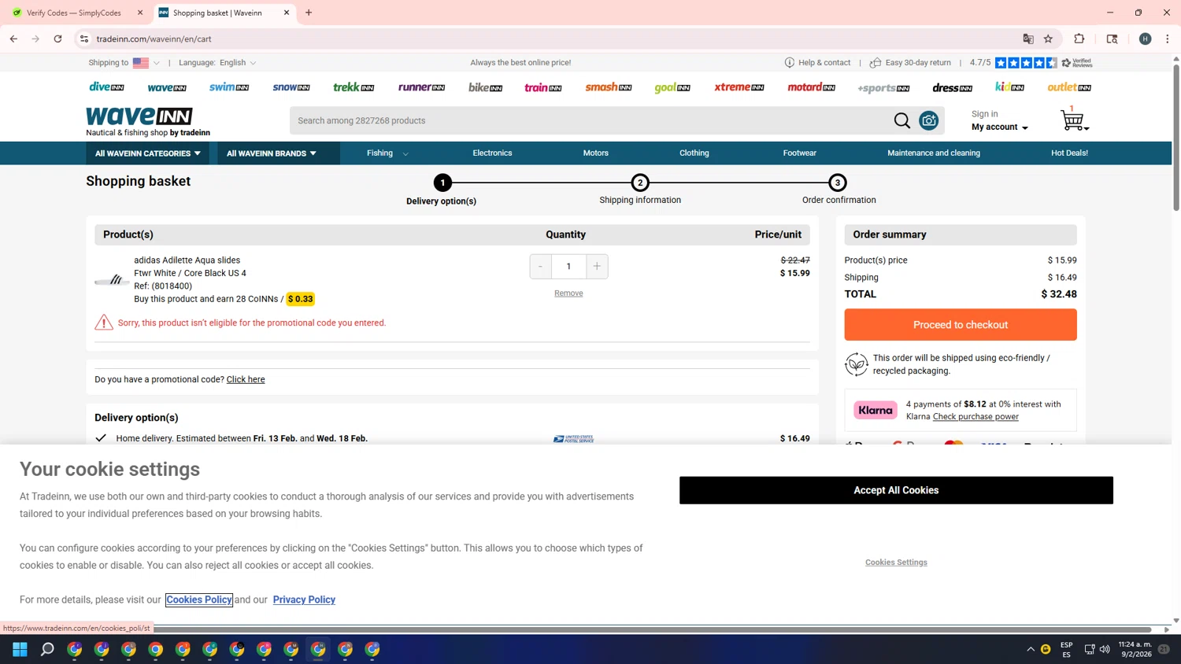The height and width of the screenshot is (664, 1181).
Task: Select Home delivery option checkmark
Action: [101, 438]
